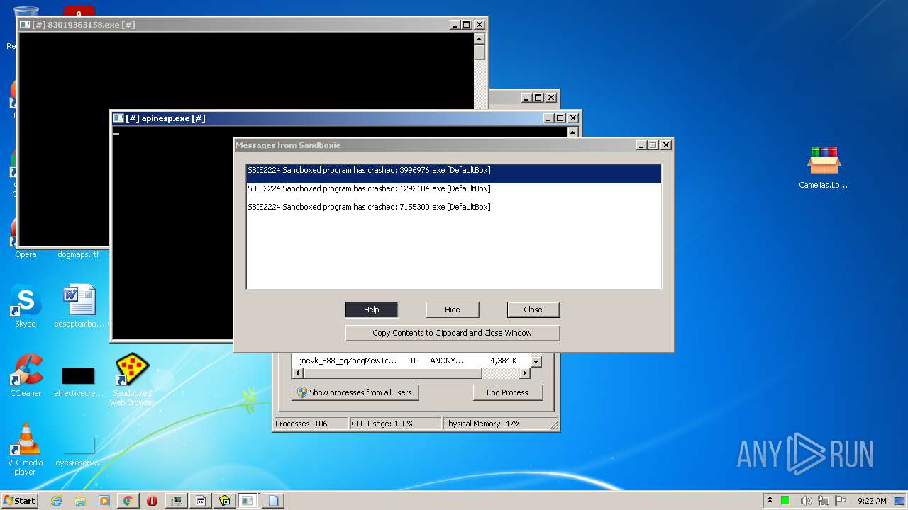
Task: Launch Google Chrome from the taskbar
Action: (128, 501)
